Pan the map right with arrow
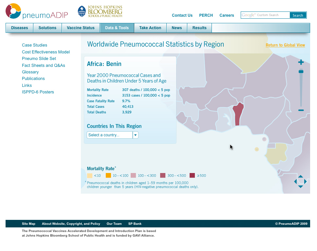317x251 pixels. 306,182
